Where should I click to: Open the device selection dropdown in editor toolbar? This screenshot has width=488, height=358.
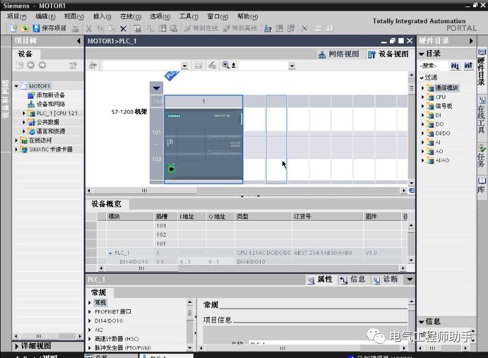coord(185,66)
